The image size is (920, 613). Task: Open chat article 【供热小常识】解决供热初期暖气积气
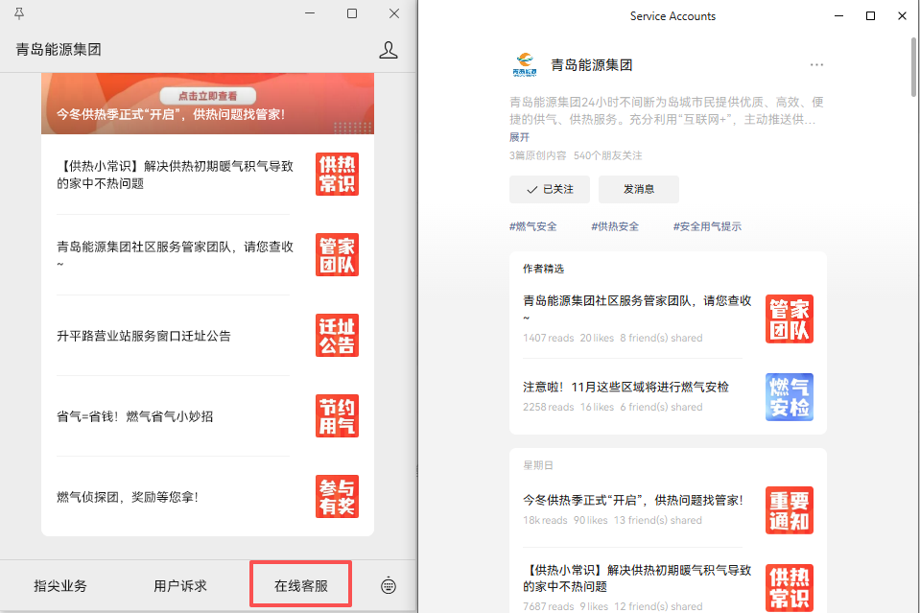pyautogui.click(x=175, y=175)
